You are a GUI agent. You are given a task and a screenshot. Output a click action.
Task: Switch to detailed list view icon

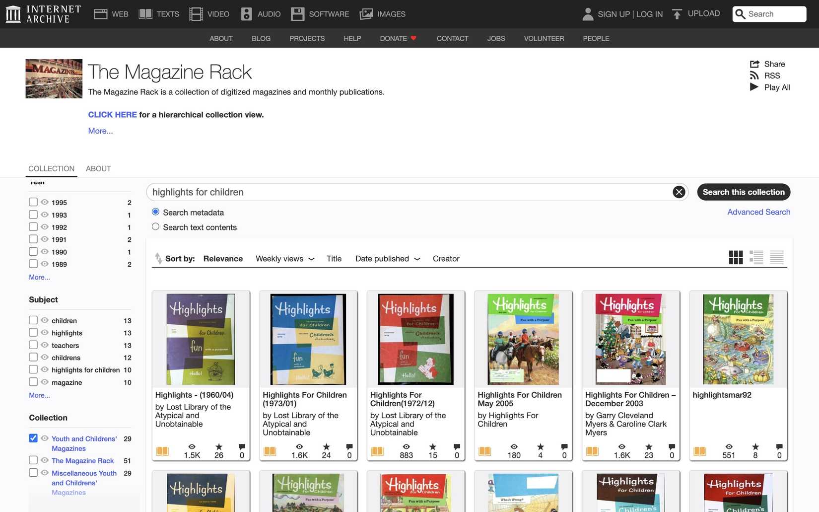click(x=756, y=257)
